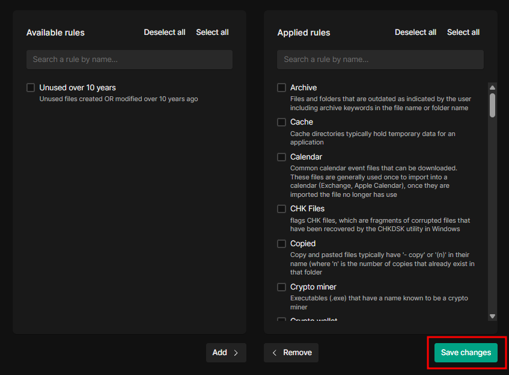The height and width of the screenshot is (375, 509).
Task: Click the Remove button with left chevron
Action: click(x=291, y=353)
